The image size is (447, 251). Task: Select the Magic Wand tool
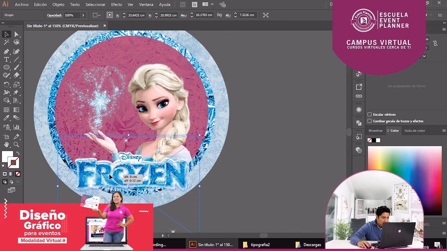7,43
